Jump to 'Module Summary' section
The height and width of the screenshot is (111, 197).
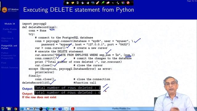[x=10, y=68]
